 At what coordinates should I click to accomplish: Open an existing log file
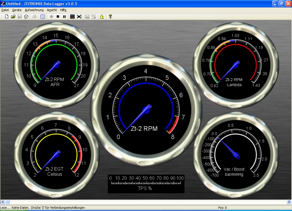13,16
